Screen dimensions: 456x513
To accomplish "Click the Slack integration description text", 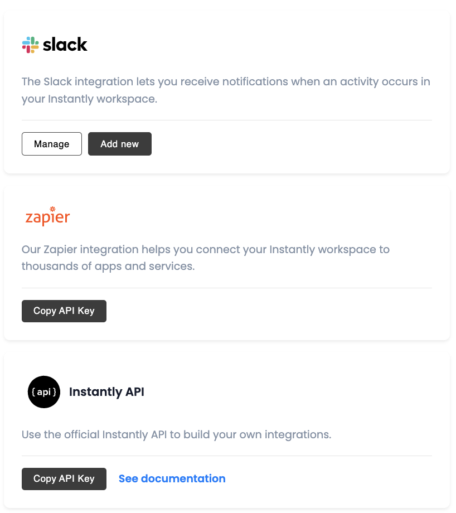I will 226,90.
